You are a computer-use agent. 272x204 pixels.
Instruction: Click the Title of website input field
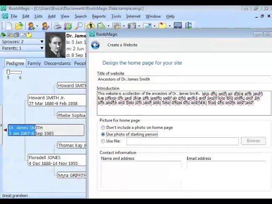pyautogui.click(x=184, y=79)
